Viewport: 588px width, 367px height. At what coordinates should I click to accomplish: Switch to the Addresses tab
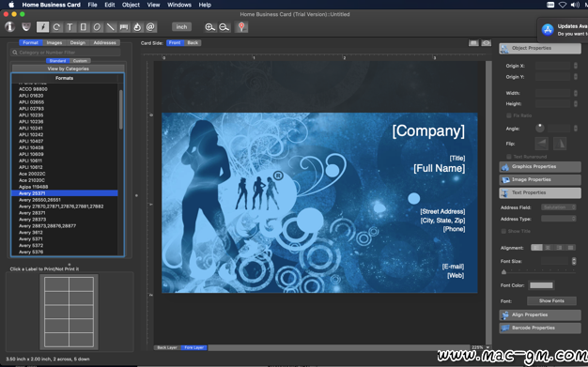click(x=104, y=43)
